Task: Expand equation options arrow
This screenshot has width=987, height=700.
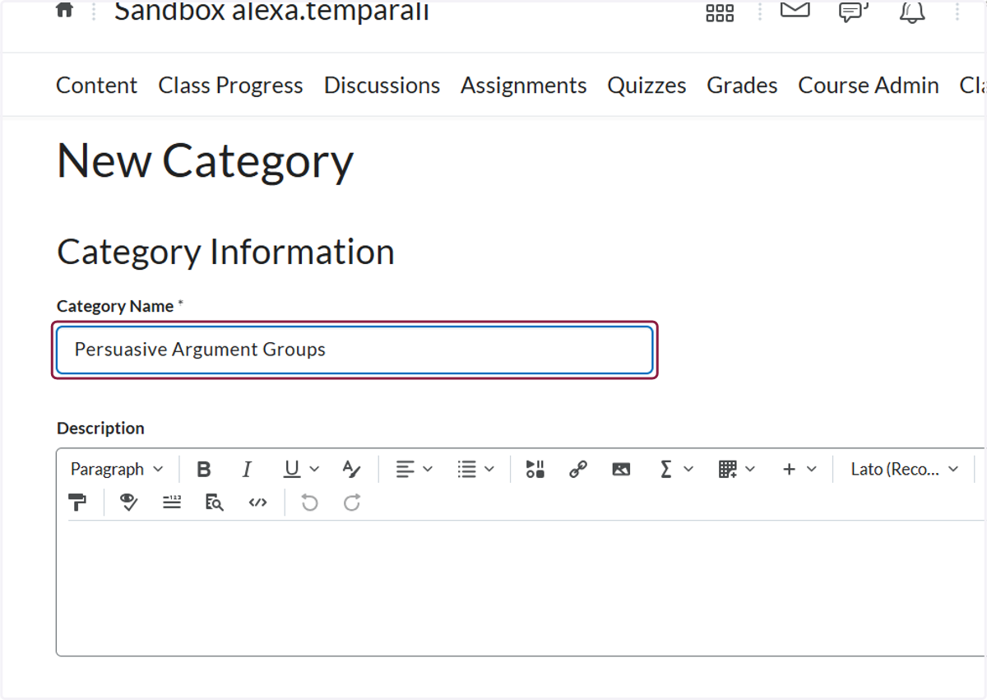Action: (689, 470)
